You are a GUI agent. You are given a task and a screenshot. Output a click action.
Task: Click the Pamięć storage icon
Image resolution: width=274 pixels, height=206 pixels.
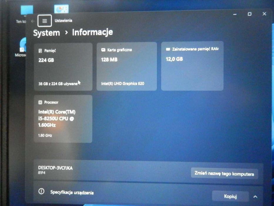pos(40,51)
